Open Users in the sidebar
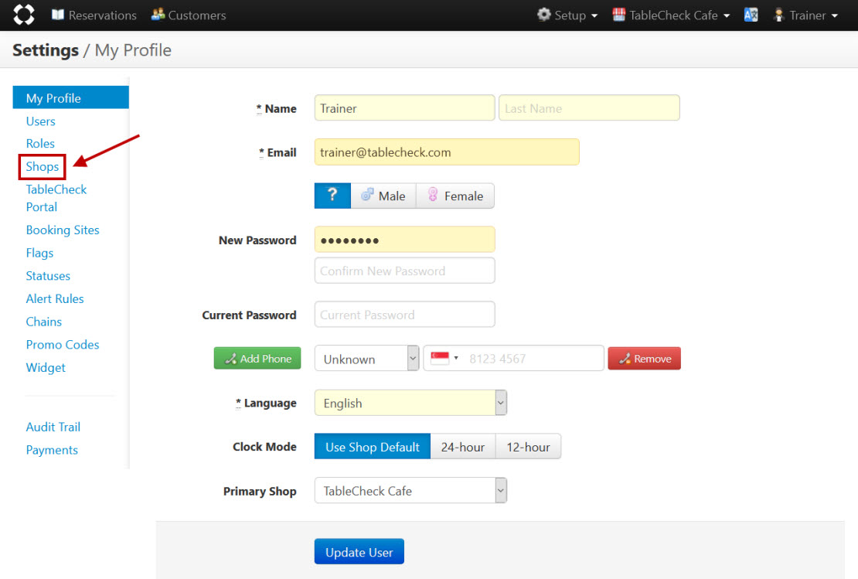 pos(40,121)
